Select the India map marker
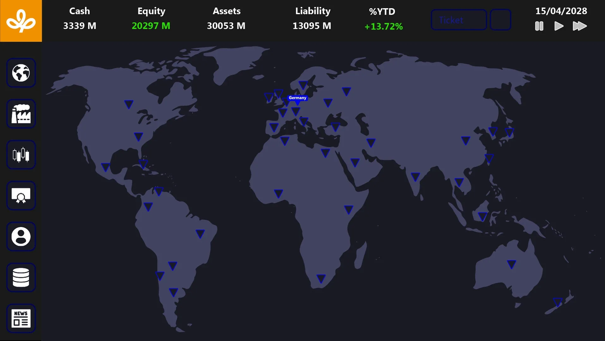Screen dimensions: 605x341 [x=415, y=176]
